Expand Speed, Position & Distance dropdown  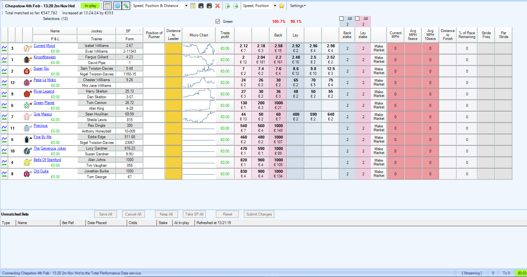(186, 6)
